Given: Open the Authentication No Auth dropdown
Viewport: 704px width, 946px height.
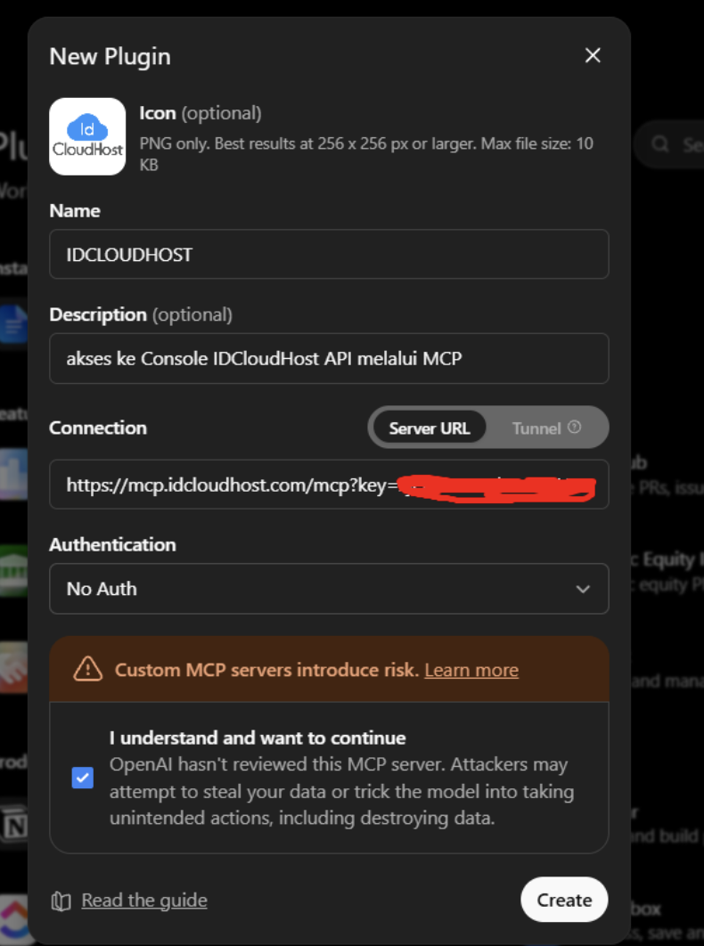Looking at the screenshot, I should point(329,589).
